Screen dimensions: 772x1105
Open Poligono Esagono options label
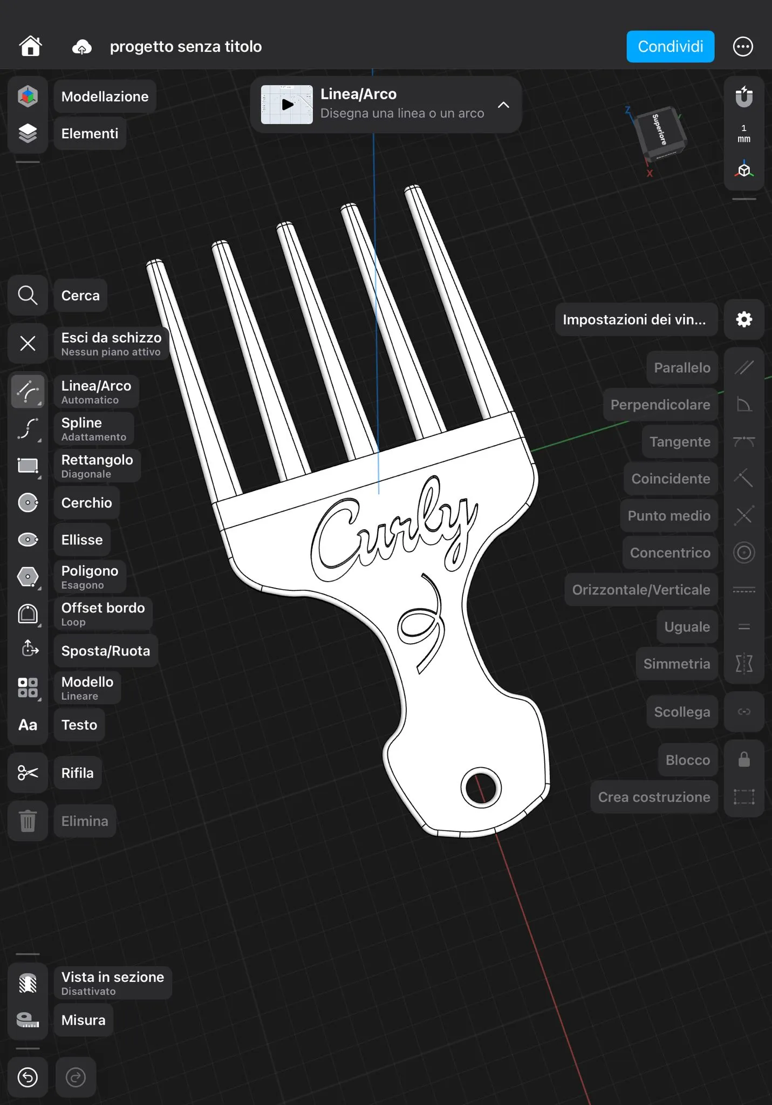90,577
